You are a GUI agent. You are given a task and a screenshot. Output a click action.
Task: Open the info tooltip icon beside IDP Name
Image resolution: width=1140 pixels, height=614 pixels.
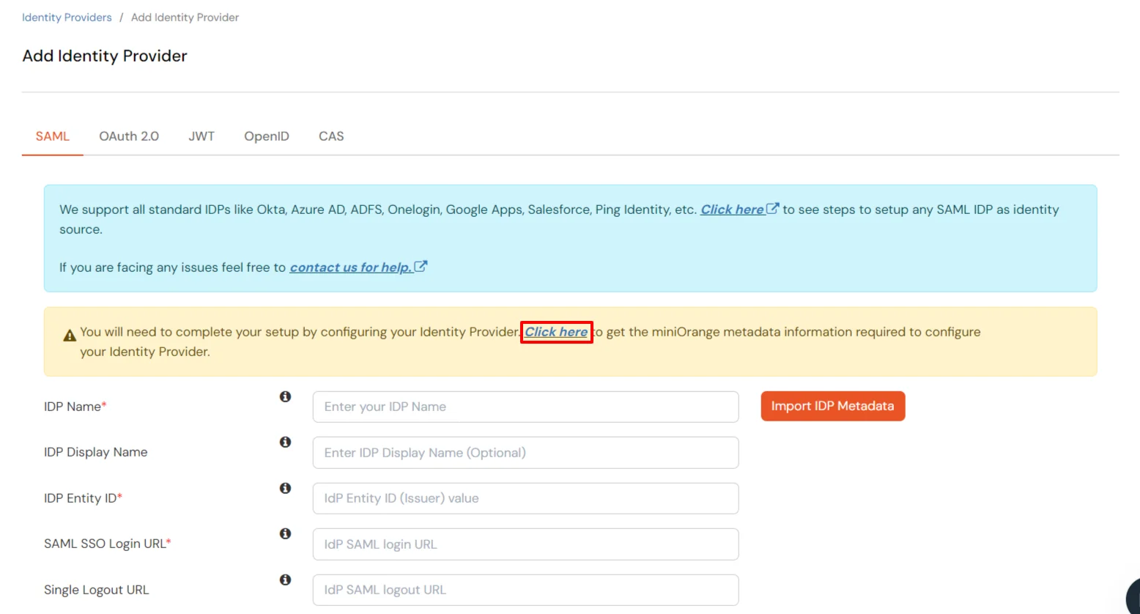(285, 396)
